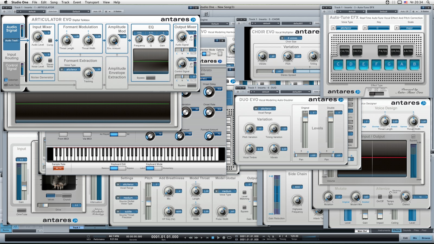Viewport: 434px width, 244px height.
Task: Toggle the Stereo Noise button in Input Mixer
Action: [50, 60]
